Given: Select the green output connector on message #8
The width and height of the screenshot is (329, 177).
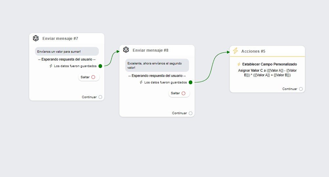Looking at the screenshot, I should coord(191,82).
